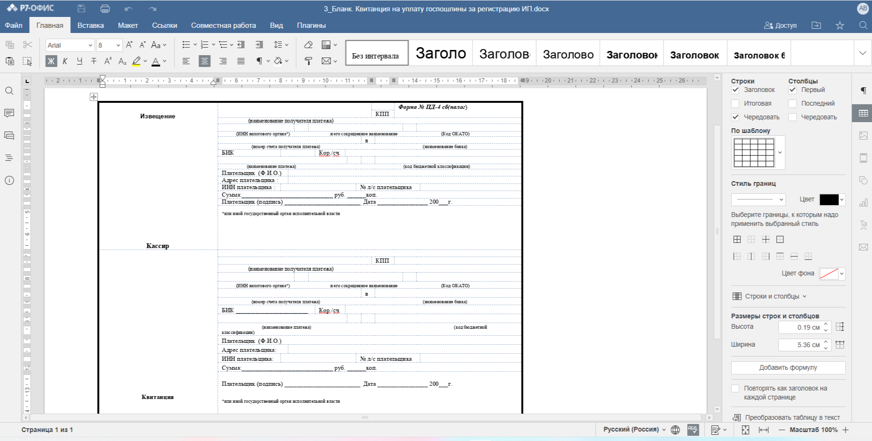This screenshot has width=872, height=441.
Task: Toggle italic formatting (К)
Action: [65, 61]
